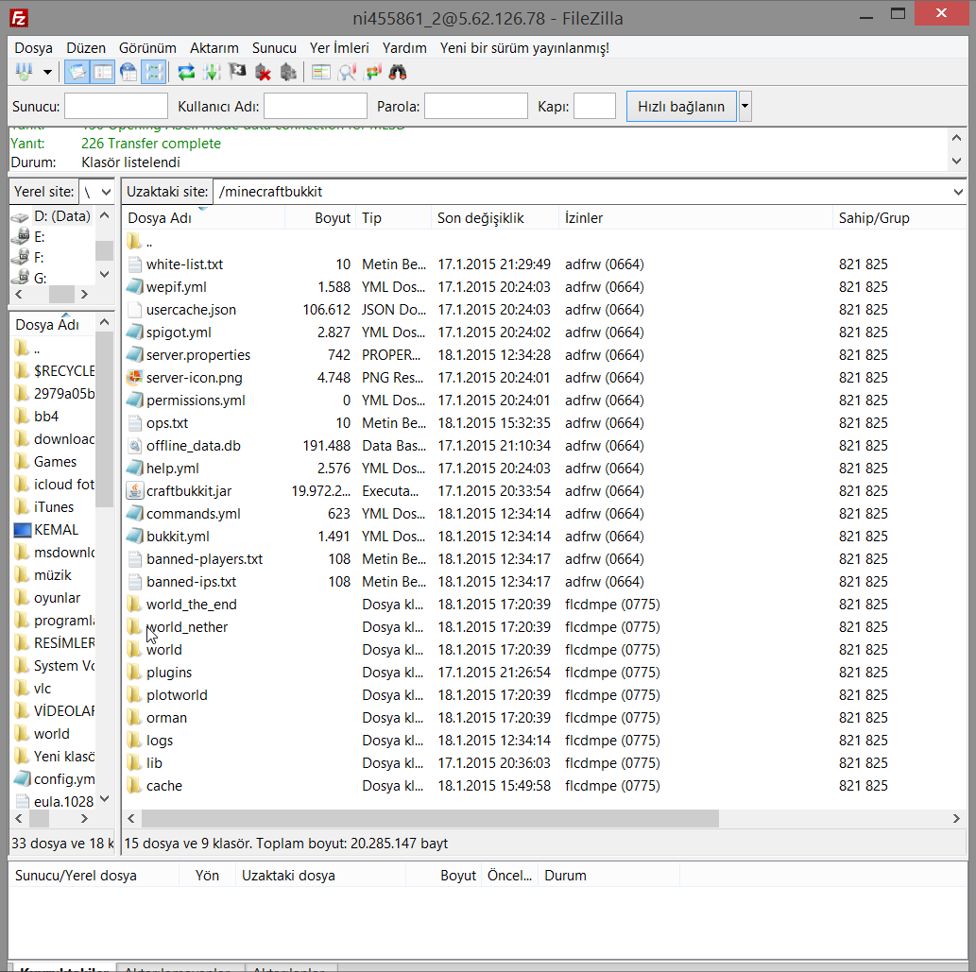Cancel the current operation with flag icon

237,72
